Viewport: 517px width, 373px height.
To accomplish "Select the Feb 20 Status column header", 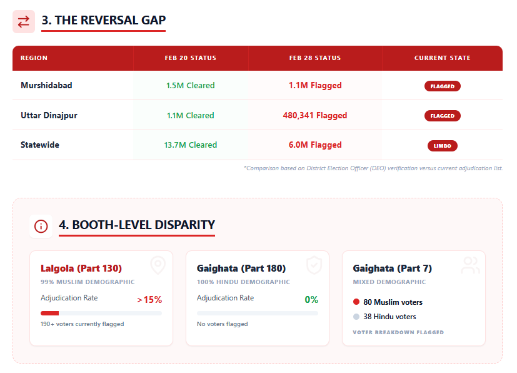I will [191, 58].
